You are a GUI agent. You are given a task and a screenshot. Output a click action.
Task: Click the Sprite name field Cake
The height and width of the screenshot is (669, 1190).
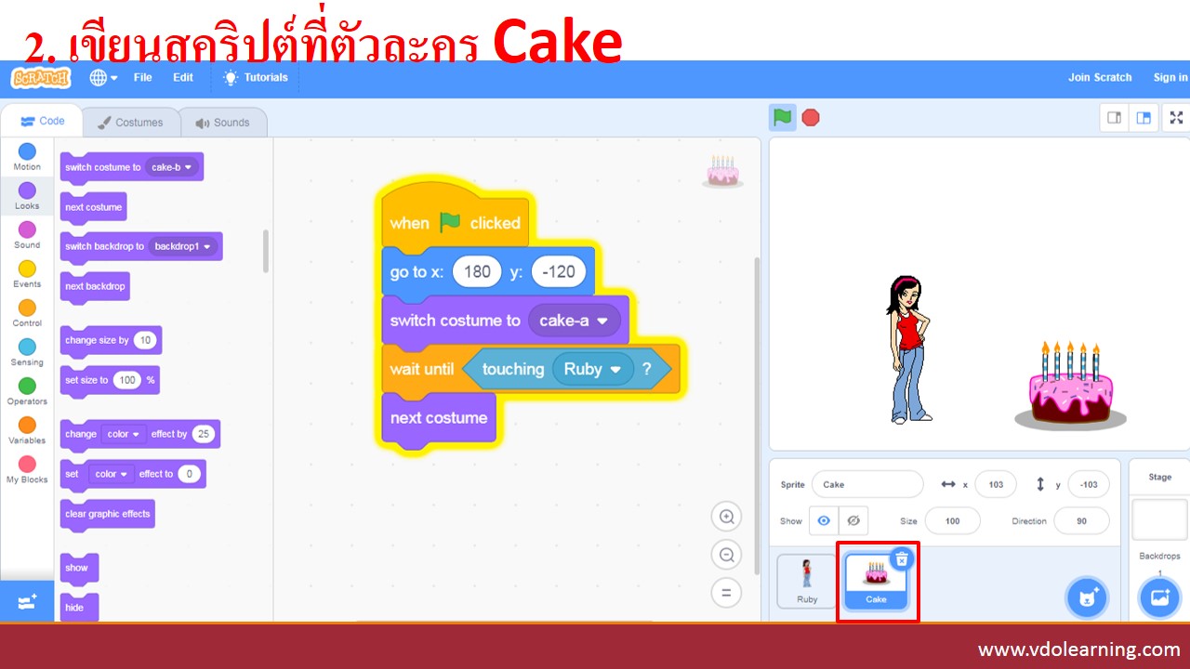point(867,484)
